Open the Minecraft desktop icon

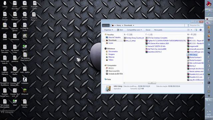(x=25, y=92)
